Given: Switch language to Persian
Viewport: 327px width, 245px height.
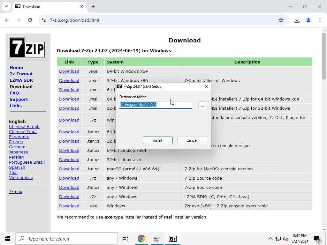Looking at the screenshot, I should (16, 157).
